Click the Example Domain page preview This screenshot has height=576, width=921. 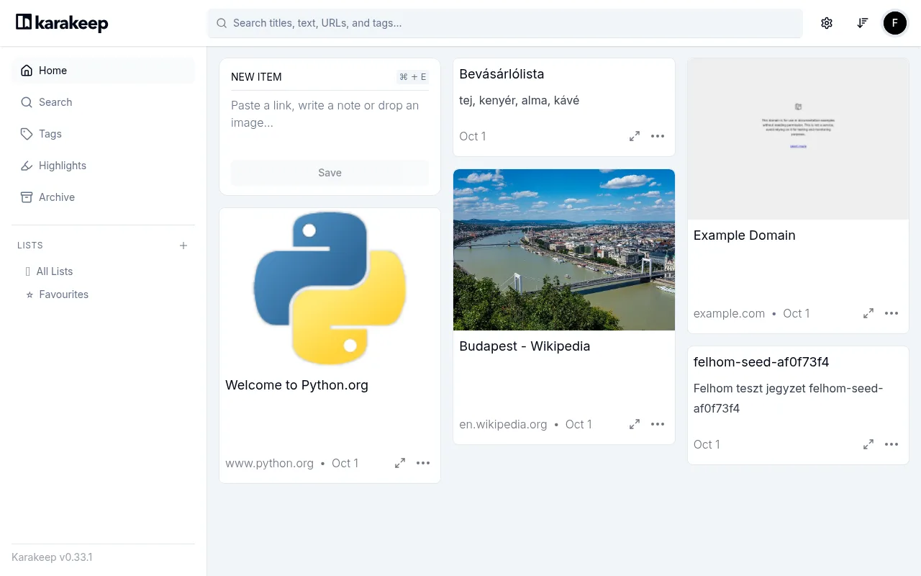tap(798, 139)
